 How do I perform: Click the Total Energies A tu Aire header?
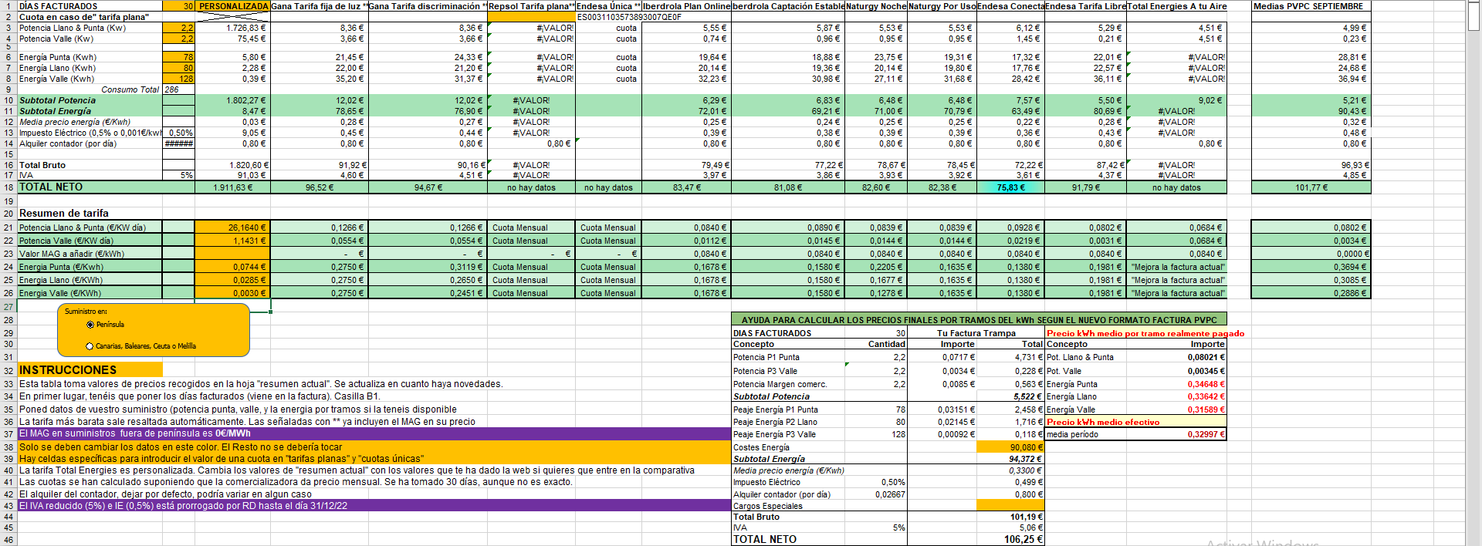(1176, 6)
